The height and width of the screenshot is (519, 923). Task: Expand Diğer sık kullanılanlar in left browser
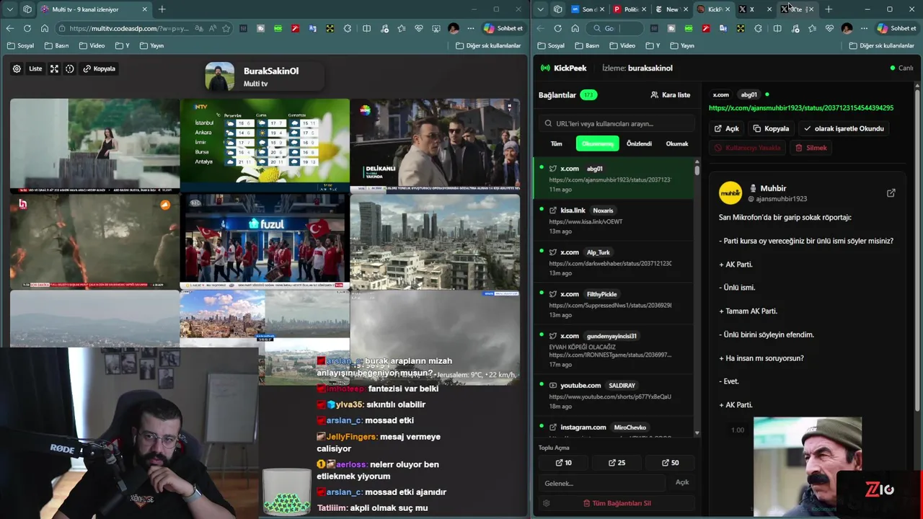(488, 45)
